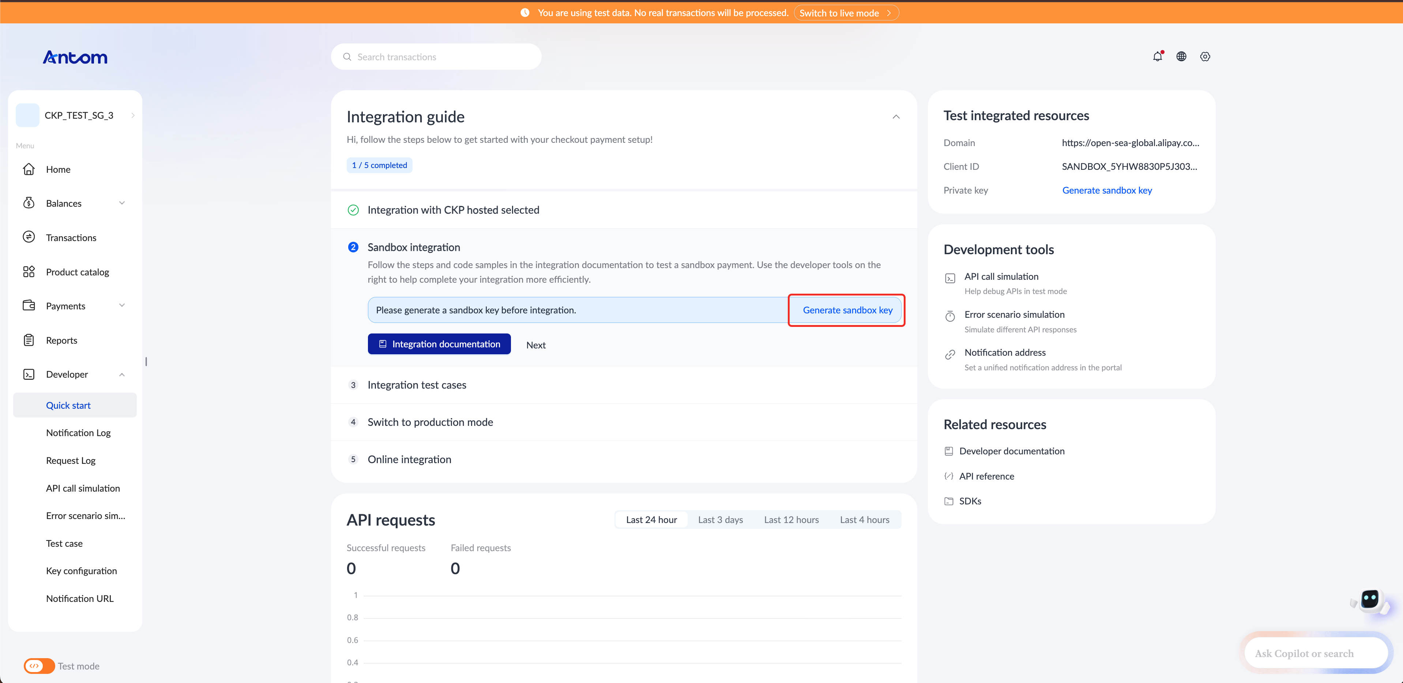Click the Developer terminal icon
1403x683 pixels.
point(29,374)
